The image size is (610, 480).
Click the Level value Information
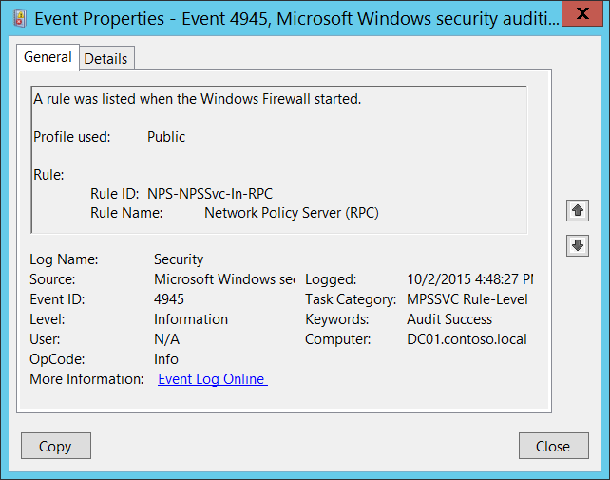pyautogui.click(x=191, y=319)
